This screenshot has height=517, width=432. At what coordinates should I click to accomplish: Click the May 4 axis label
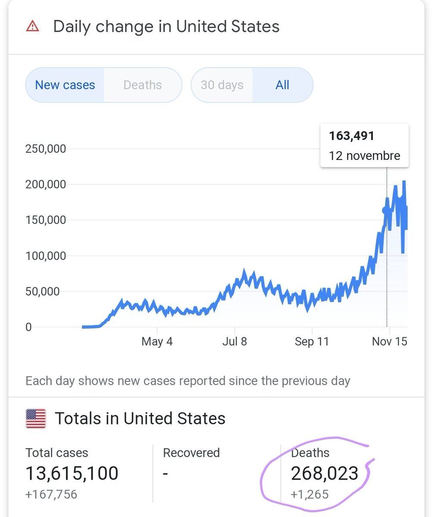pos(157,342)
